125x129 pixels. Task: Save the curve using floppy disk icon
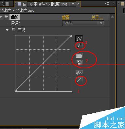coord(79,63)
